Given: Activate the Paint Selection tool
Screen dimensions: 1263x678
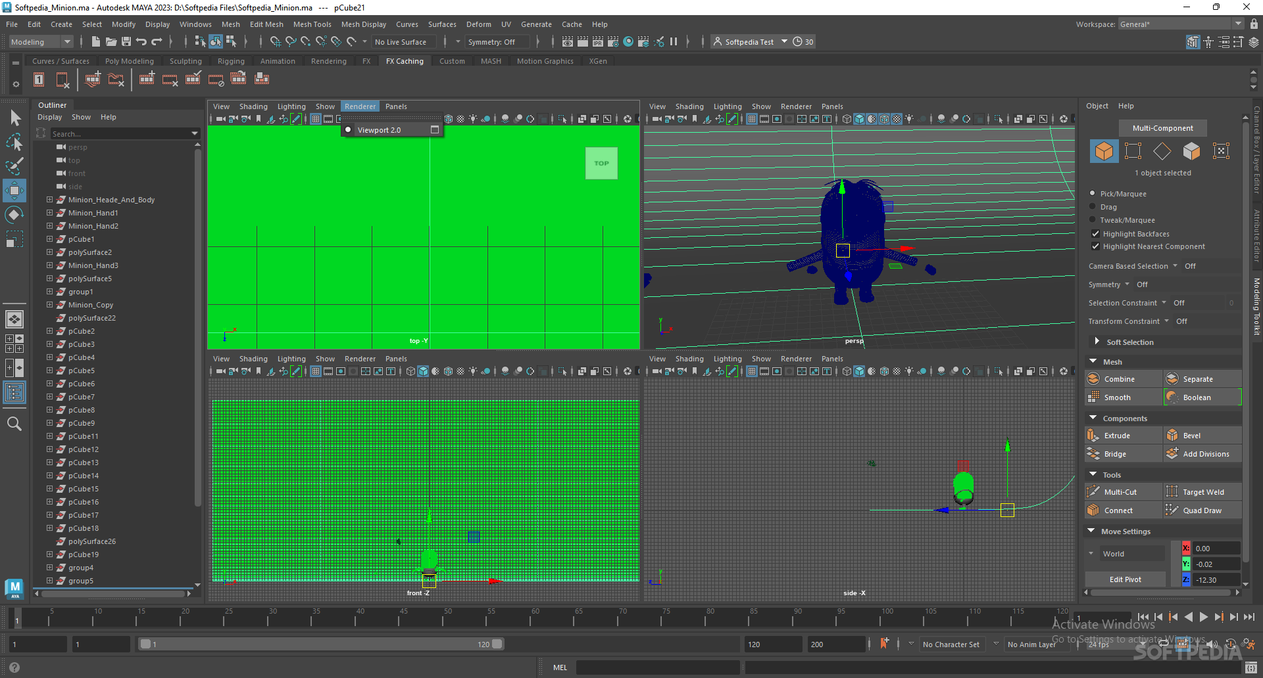Looking at the screenshot, I should click(14, 166).
